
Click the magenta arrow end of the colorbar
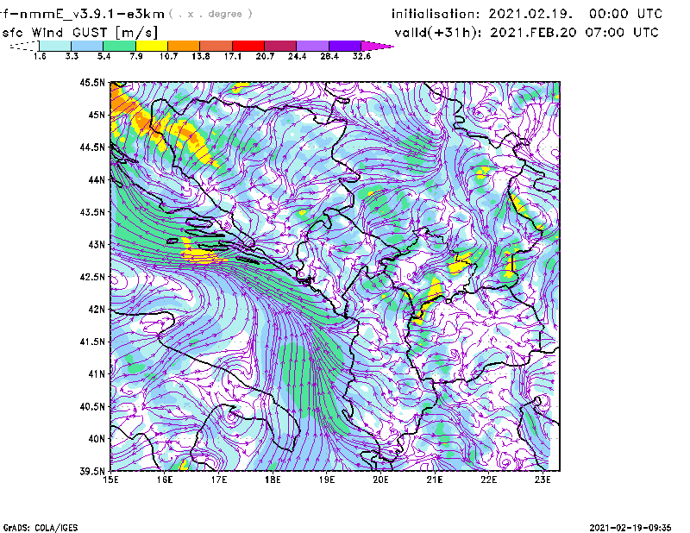tap(377, 46)
